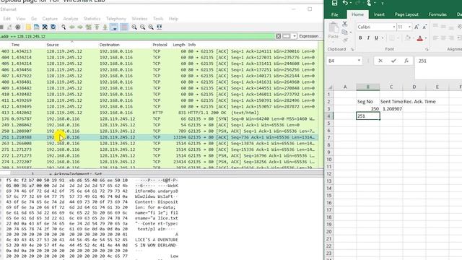Select packet 413 HTTP 200 OK row

click(159, 113)
